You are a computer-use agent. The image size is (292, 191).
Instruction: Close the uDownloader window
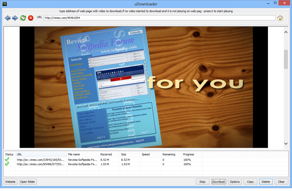coord(284,3)
